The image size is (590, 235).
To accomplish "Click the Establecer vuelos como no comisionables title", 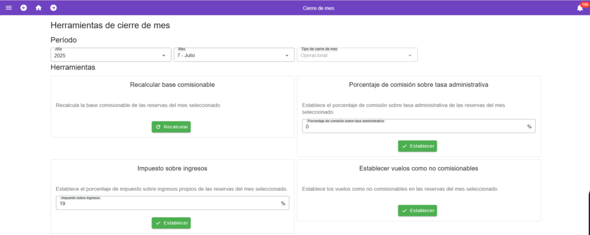I will [x=418, y=168].
